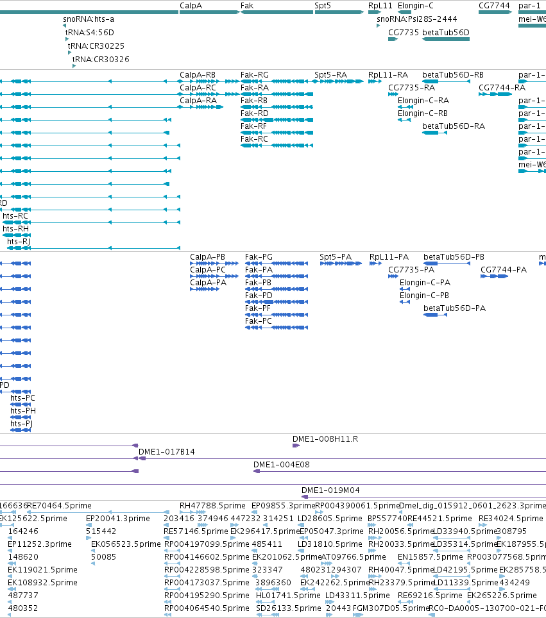Image resolution: width=546 pixels, height=618 pixels.
Task: Click the LD28605.5prime EST
Action: (302, 525)
